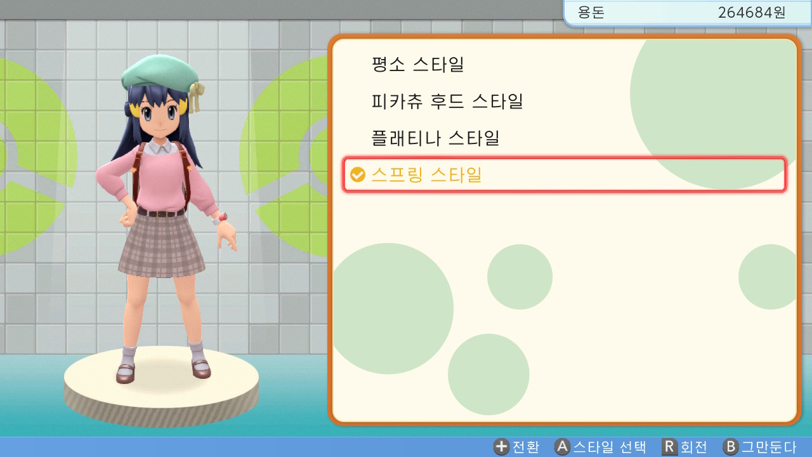Viewport: 812px width, 457px height.
Task: Toggle the checkmark beside 스프링 스타일
Action: [x=358, y=175]
